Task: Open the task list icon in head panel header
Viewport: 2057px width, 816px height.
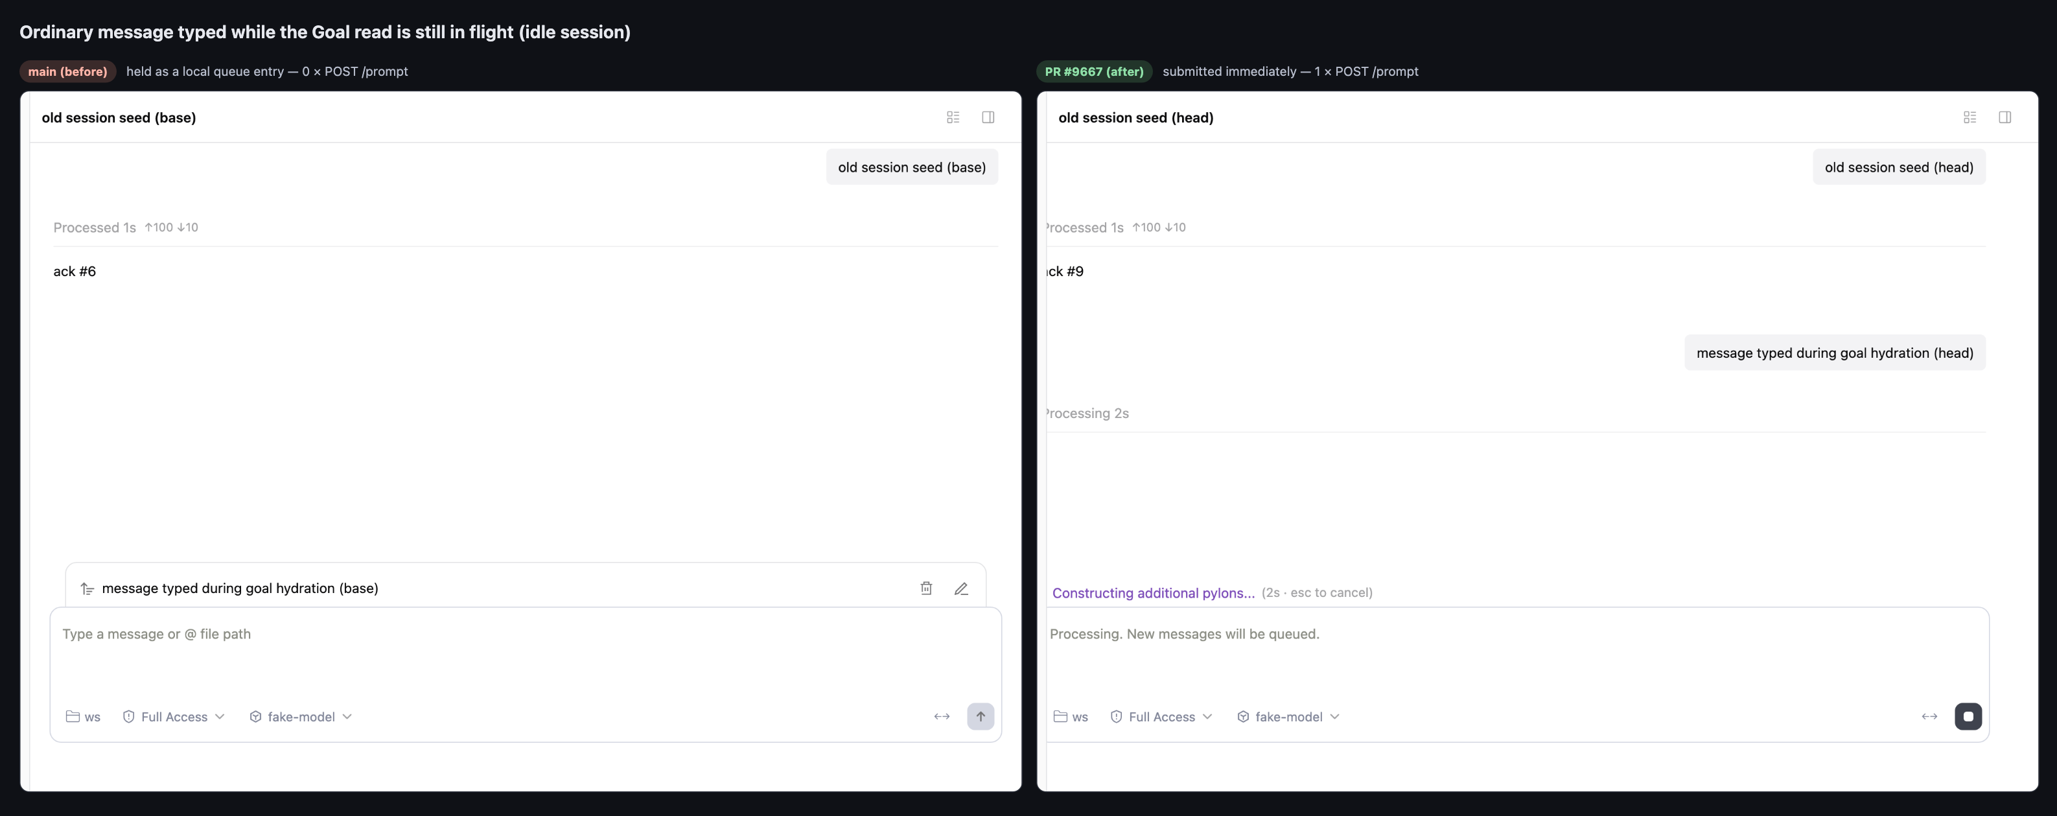Action: (x=1969, y=117)
